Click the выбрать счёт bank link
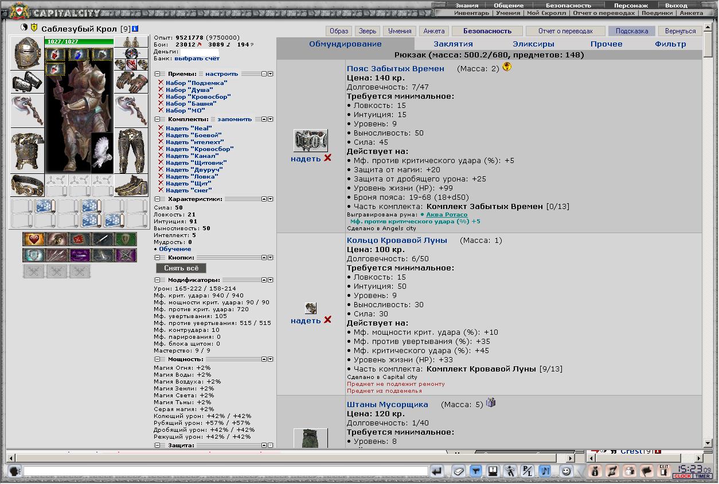This screenshot has height=484, width=719. 197,59
